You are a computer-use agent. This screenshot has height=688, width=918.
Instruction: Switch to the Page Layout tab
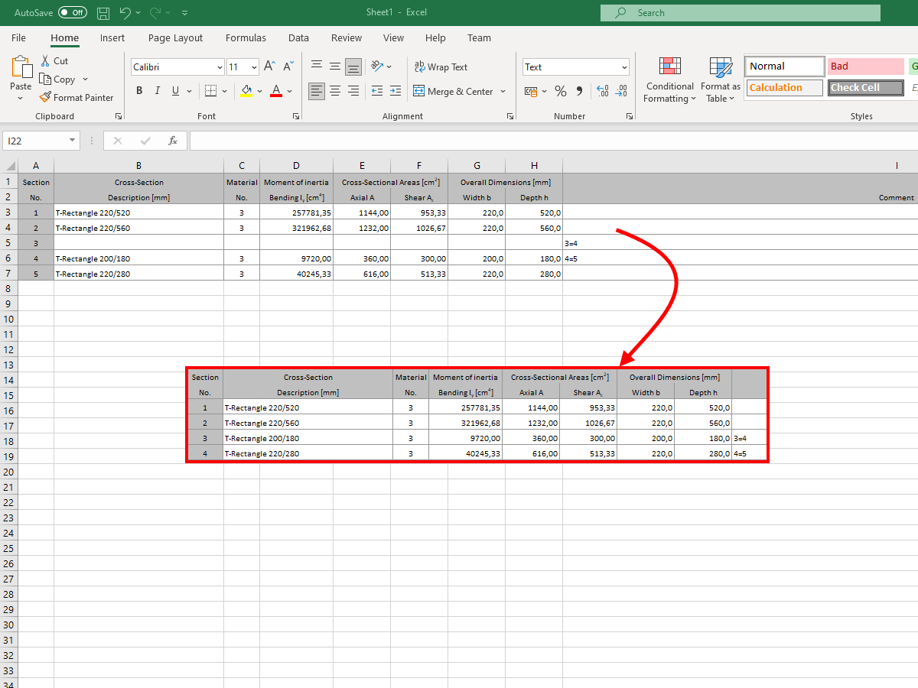tap(176, 37)
